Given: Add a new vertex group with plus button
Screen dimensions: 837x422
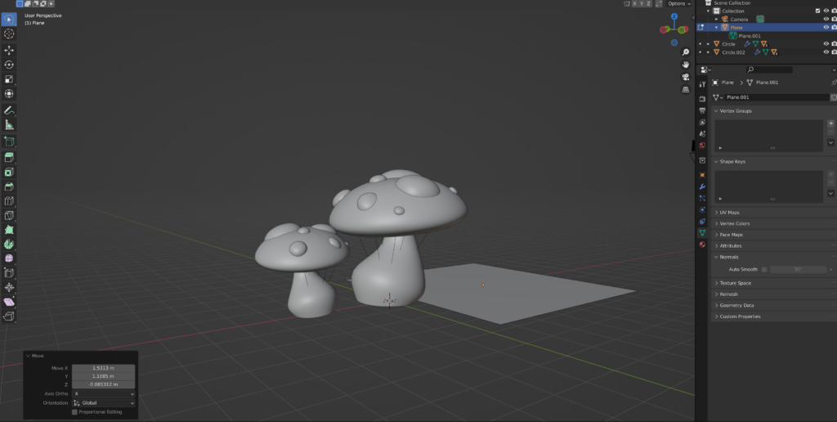Looking at the screenshot, I should click(830, 123).
